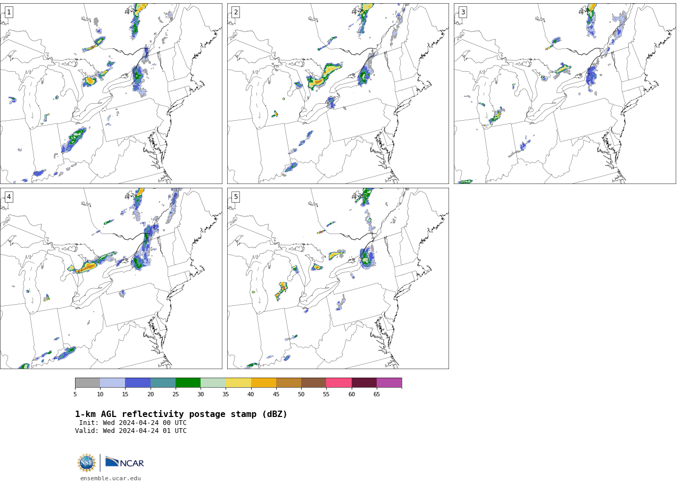Click the colorbar tick label '65'

coord(377,394)
